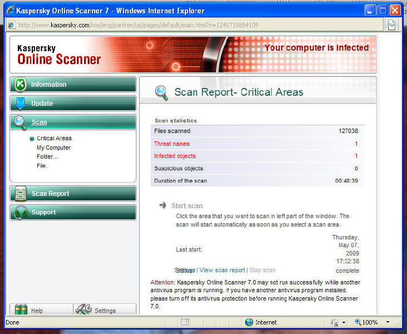Screen dimensions: 407x334
Task: Click the pop-up blocker icon in status bar
Action: point(185,322)
